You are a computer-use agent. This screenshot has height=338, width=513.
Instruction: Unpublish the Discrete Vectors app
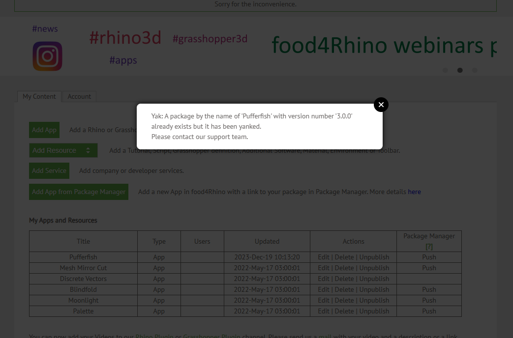374,279
